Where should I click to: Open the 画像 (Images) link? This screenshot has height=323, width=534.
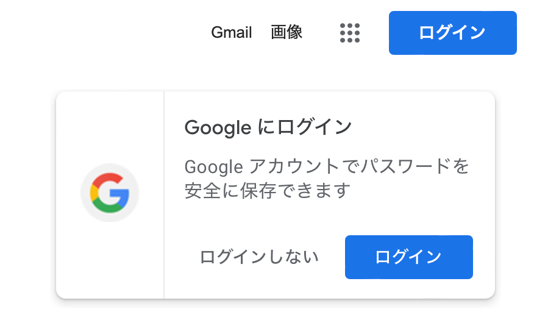coord(287,33)
